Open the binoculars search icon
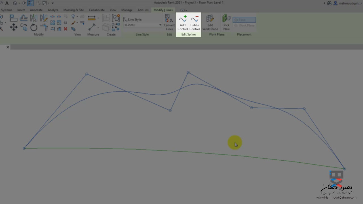The width and height of the screenshot is (363, 204). tap(329, 3)
